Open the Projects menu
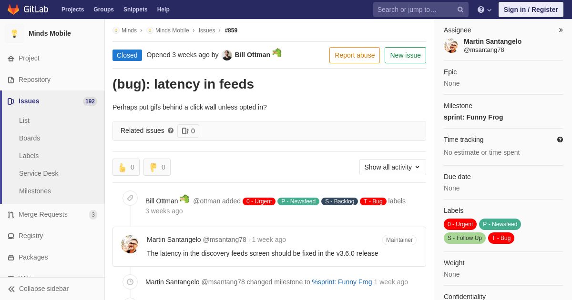 coord(72,10)
